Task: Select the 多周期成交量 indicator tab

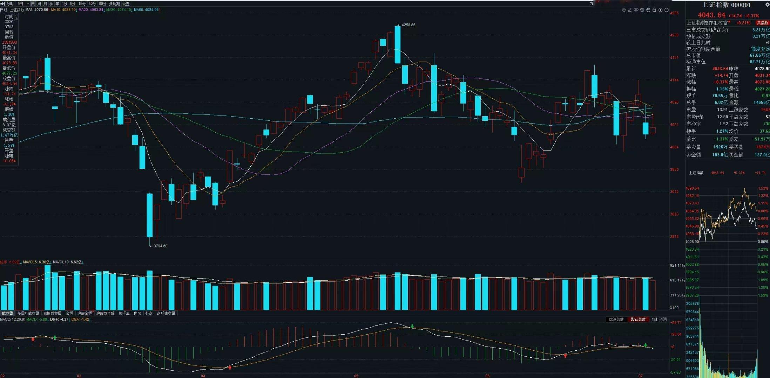Action: point(28,313)
